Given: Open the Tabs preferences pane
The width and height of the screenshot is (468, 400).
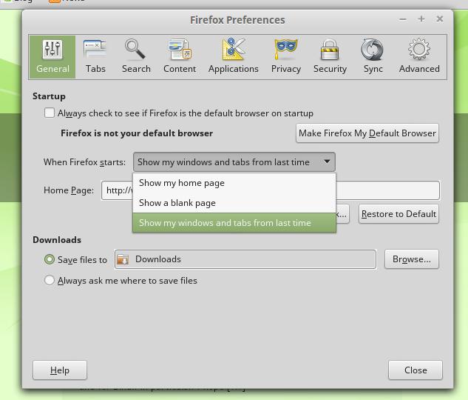Looking at the screenshot, I should click(95, 56).
